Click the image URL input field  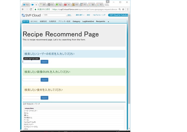pyautogui.click(x=31, y=80)
